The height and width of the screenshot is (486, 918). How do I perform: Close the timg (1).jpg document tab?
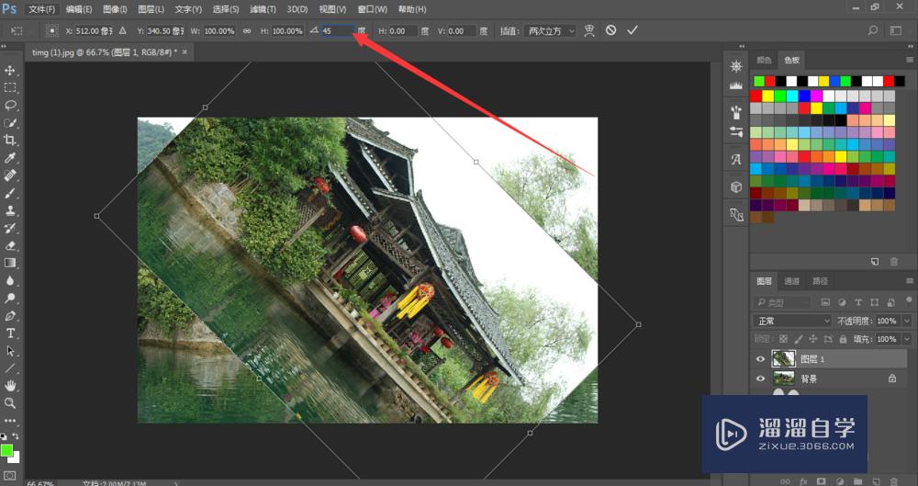click(x=185, y=52)
